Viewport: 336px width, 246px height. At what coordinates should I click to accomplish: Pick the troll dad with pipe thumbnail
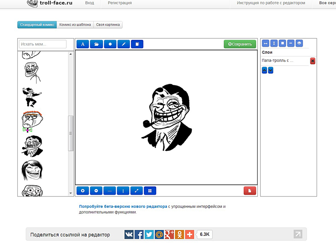point(32,146)
